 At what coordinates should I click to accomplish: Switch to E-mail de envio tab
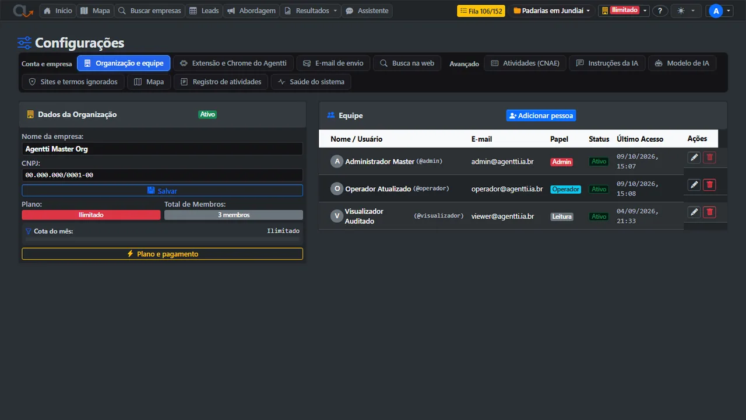[333, 63]
